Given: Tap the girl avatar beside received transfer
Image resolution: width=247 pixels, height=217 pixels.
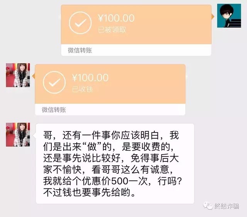Looking at the screenshot, I should pyautogui.click(x=18, y=75).
